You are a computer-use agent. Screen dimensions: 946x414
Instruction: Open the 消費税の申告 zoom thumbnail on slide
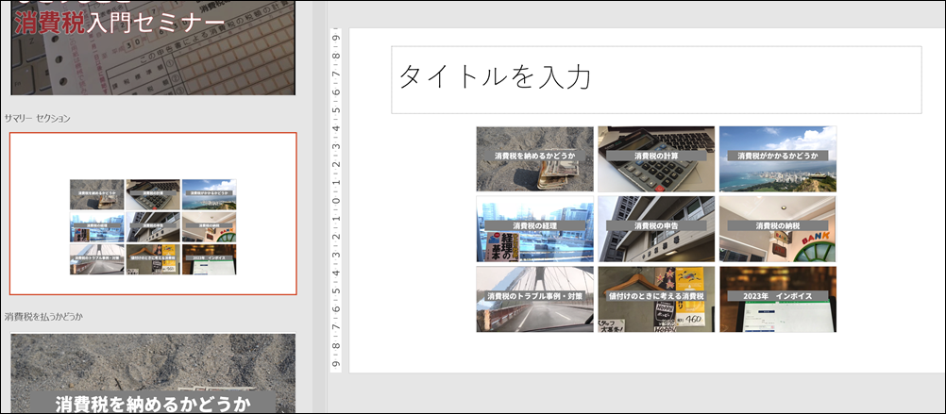click(656, 229)
